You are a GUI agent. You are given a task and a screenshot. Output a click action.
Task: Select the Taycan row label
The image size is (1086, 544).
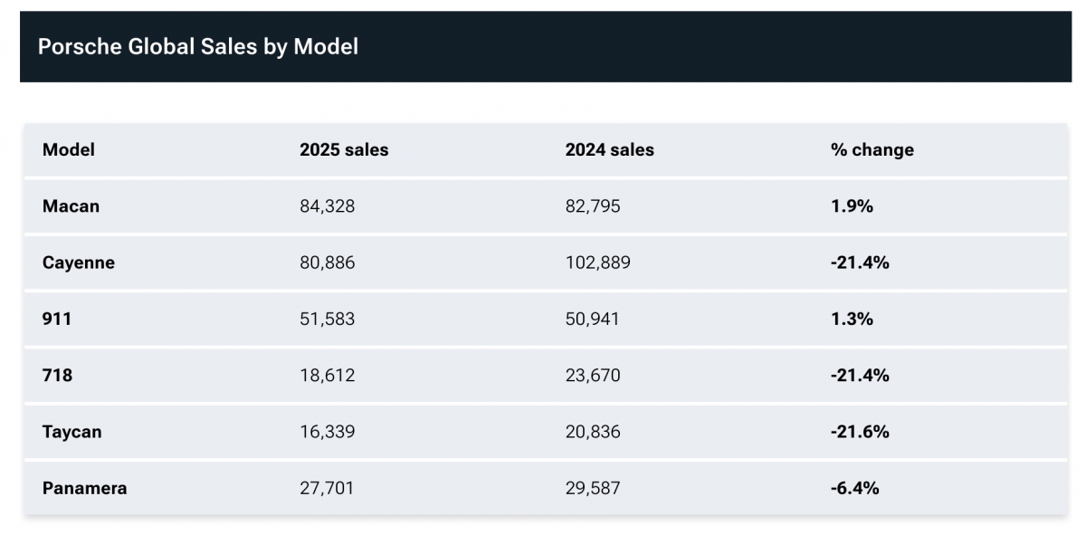point(71,432)
